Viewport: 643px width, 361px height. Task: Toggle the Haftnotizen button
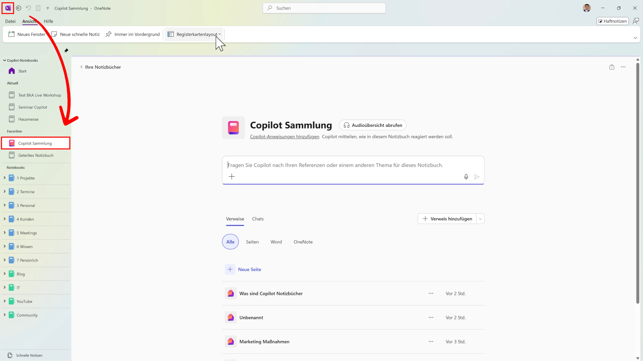pos(612,21)
